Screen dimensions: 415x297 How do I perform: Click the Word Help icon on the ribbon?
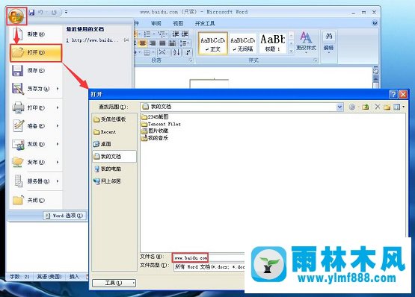pyautogui.click(x=375, y=23)
